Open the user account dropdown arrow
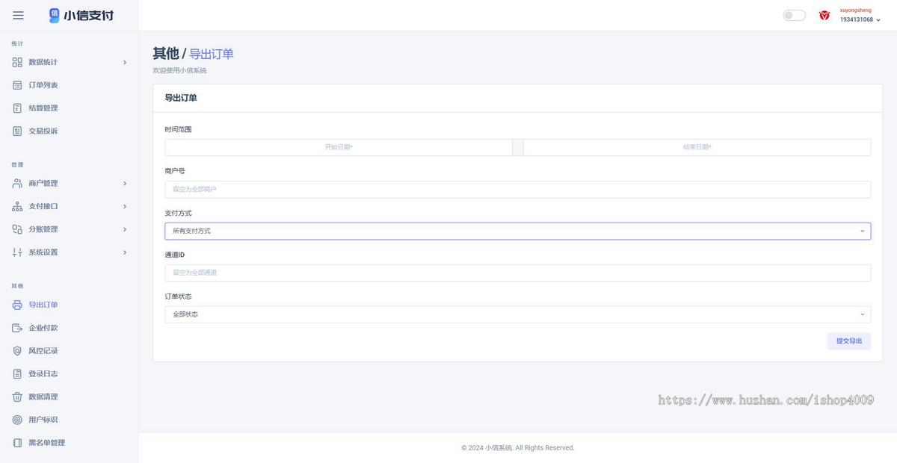The height and width of the screenshot is (463, 897). click(878, 20)
